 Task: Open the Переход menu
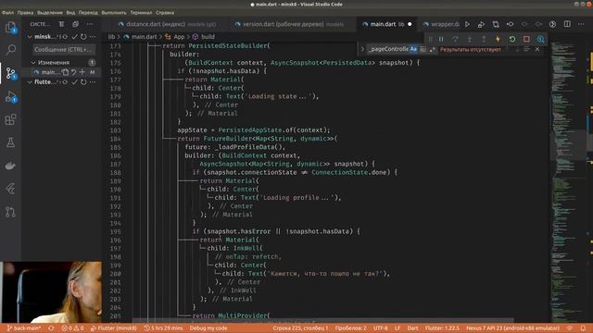pos(88,12)
